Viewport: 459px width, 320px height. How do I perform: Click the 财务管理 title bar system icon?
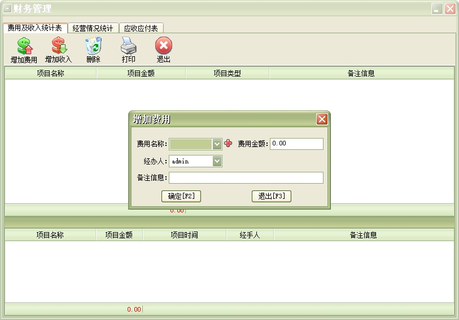(7, 8)
